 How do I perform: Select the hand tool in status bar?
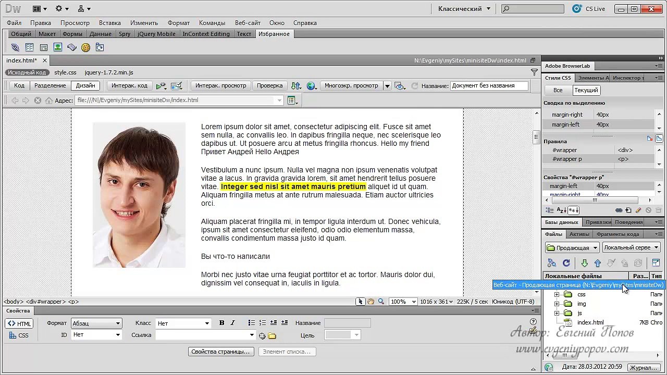(370, 302)
